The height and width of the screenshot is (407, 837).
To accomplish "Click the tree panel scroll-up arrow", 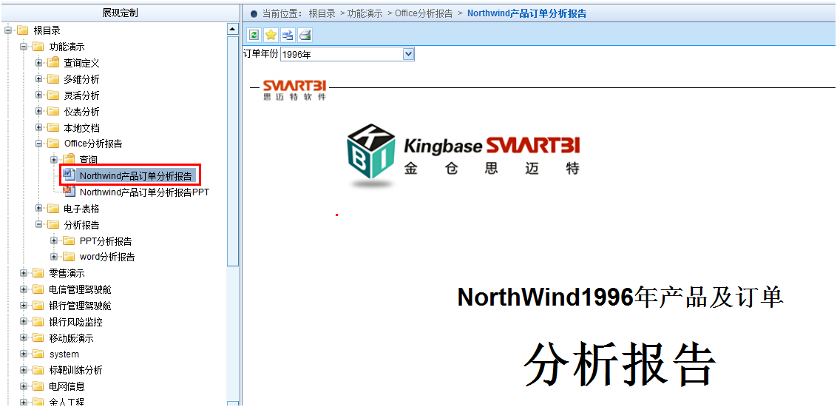I will point(233,28).
